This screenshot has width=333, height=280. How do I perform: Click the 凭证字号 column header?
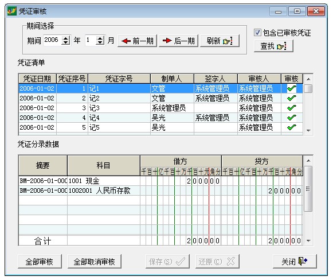click(119, 79)
